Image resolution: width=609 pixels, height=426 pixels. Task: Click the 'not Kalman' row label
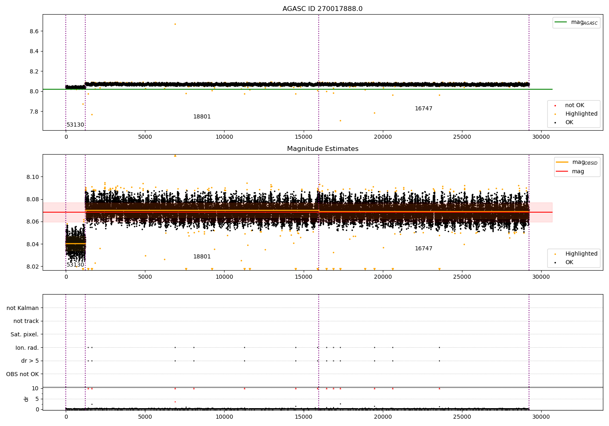click(23, 308)
